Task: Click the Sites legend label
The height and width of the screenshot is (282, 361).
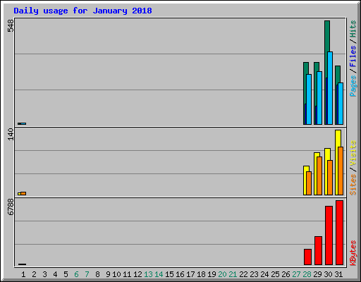Action: pos(353,185)
